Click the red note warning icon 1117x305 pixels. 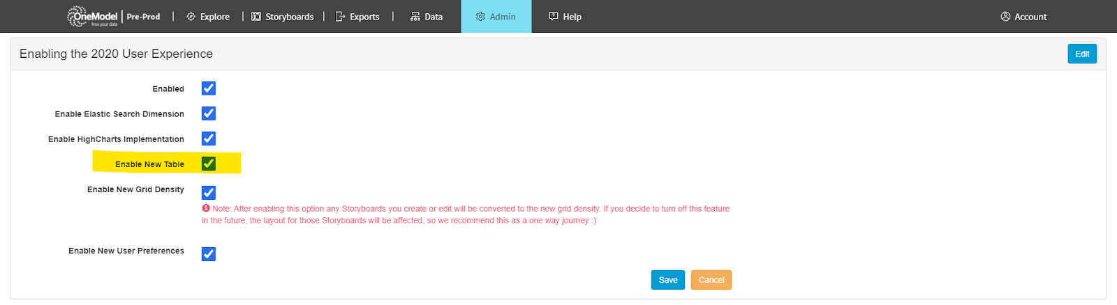[206, 208]
